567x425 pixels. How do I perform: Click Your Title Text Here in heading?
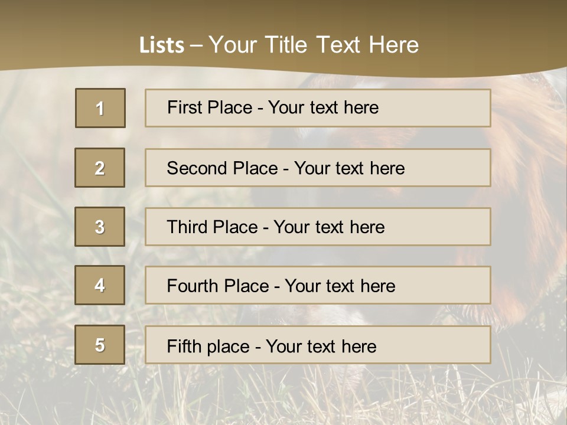[314, 45]
